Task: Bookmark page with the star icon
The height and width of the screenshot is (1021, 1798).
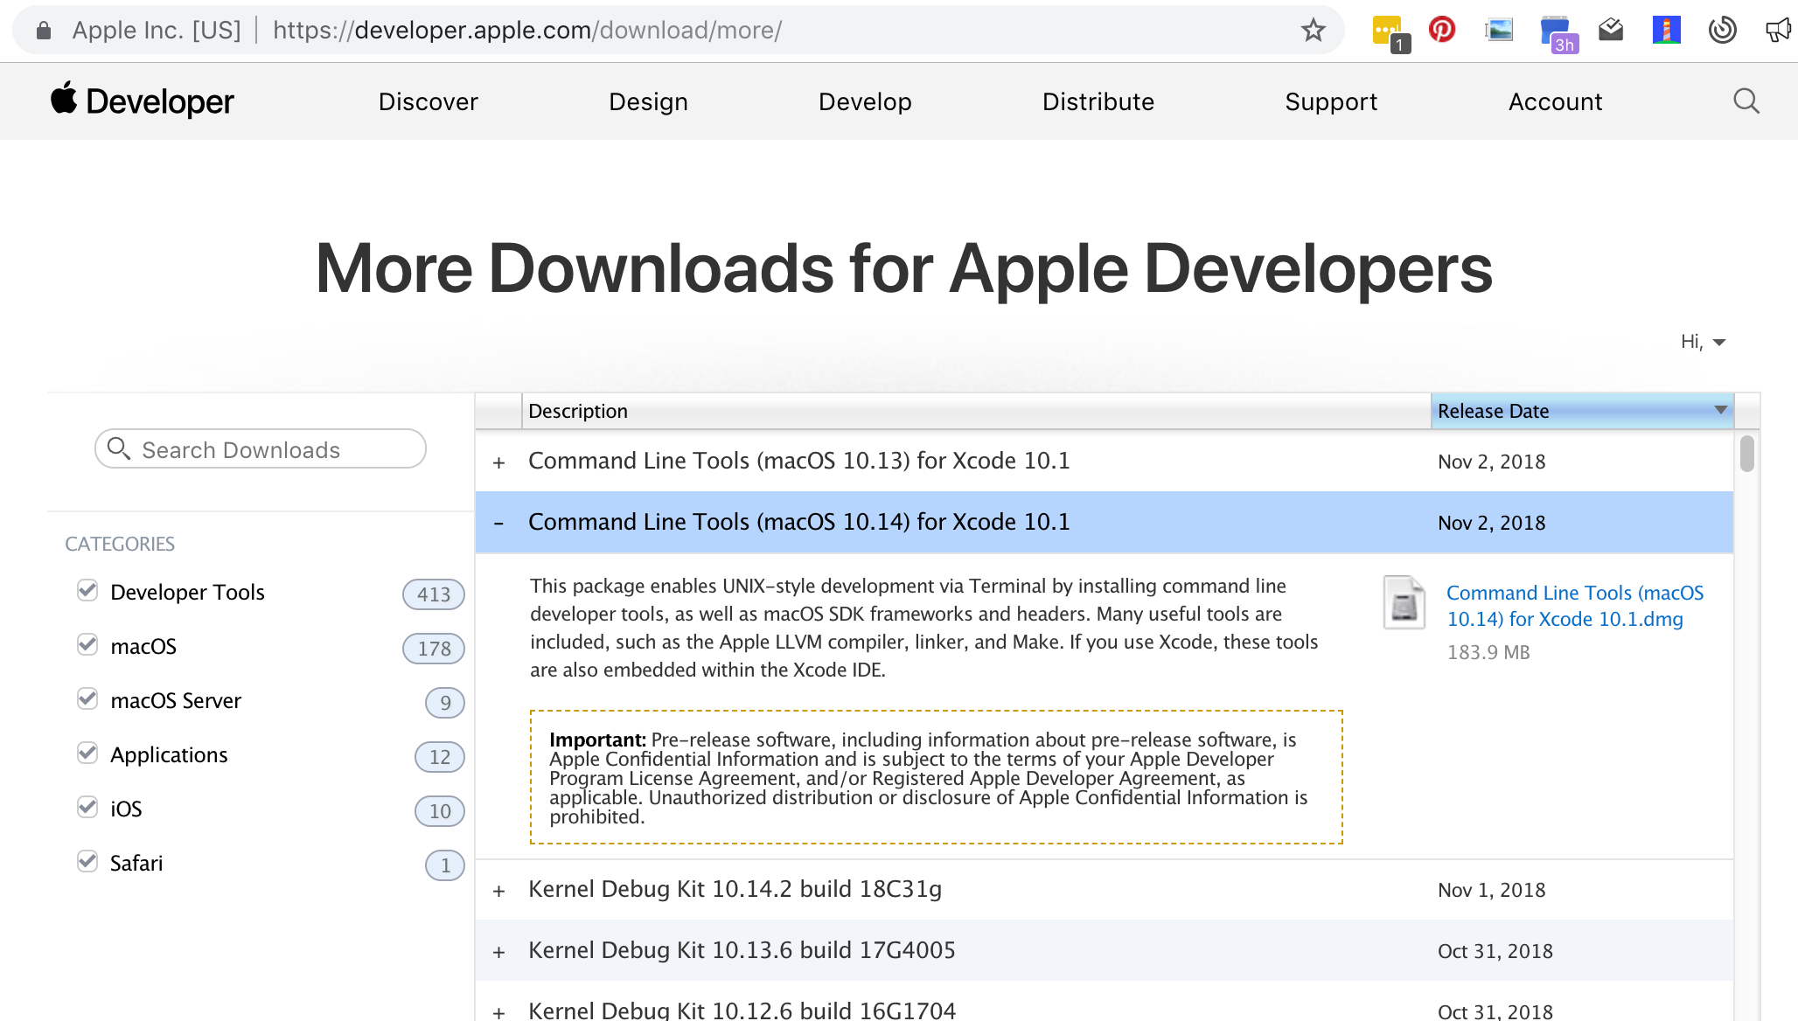Action: tap(1313, 31)
